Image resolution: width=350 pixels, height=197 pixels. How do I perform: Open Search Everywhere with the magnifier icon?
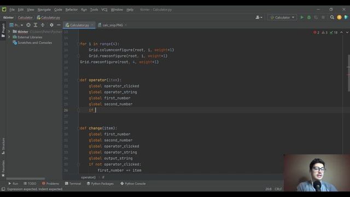(x=332, y=18)
